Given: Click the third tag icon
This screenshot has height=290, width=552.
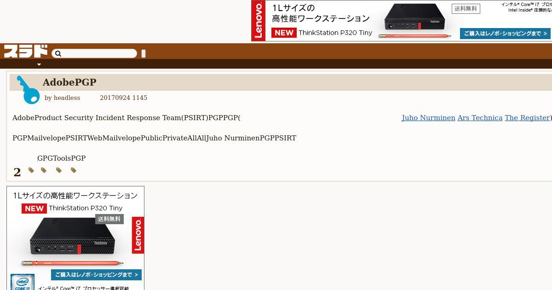Looking at the screenshot, I should 59,170.
